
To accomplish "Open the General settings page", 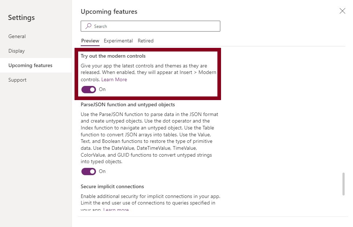I will pyautogui.click(x=17, y=36).
